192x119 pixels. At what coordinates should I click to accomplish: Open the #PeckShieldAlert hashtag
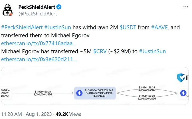21,28
